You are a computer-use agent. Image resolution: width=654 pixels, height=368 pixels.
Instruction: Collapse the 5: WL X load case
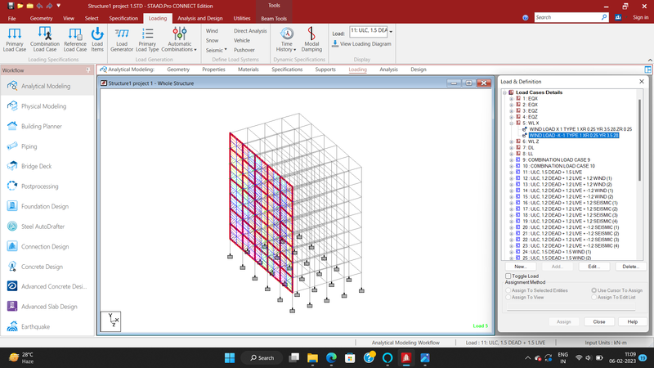coord(512,123)
